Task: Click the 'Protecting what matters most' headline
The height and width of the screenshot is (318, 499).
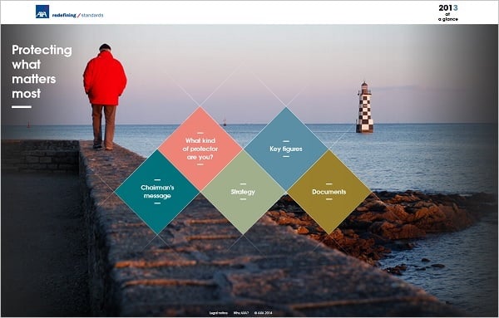Action: 42,71
